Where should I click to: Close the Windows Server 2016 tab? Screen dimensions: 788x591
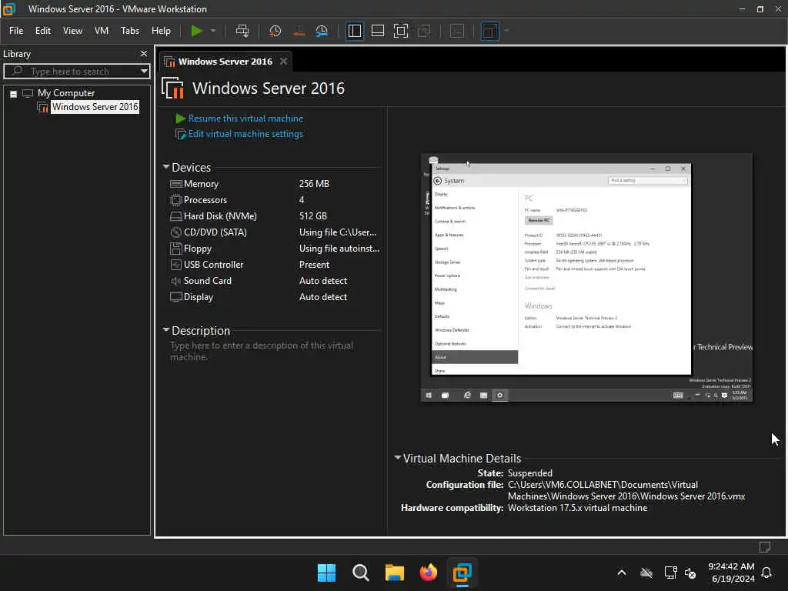(283, 61)
